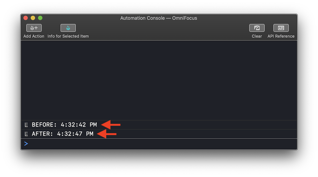Image resolution: width=318 pixels, height=177 pixels.
Task: Click the log icon beside the BEFORE entry
Action: [x=26, y=125]
